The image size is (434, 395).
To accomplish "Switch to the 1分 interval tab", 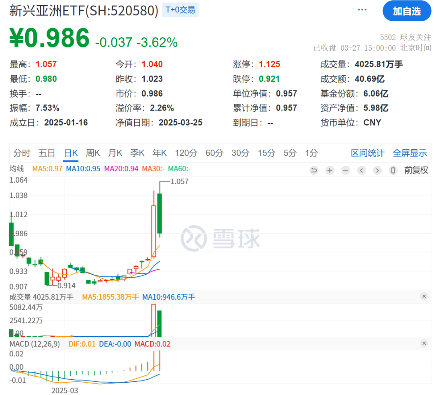I will tap(311, 153).
